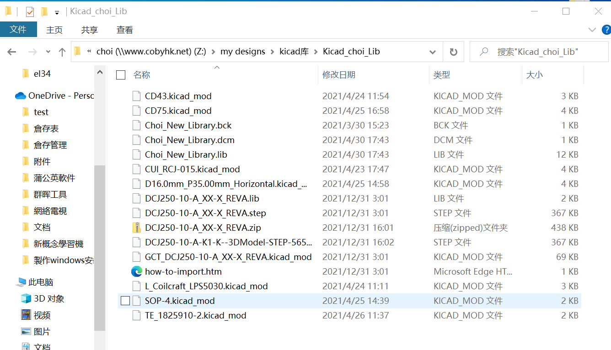
Task: Check the box beside SOP-4.kicad_mod
Action: (x=125, y=301)
